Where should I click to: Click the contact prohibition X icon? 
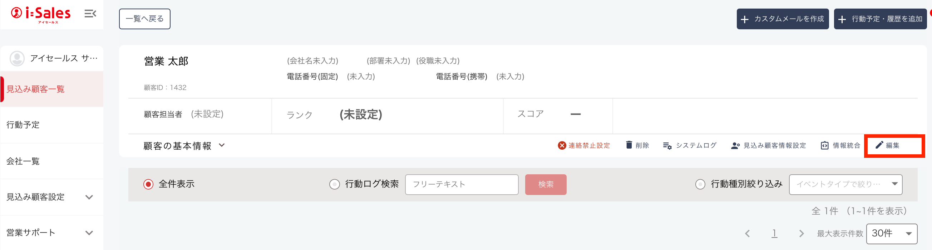[562, 146]
